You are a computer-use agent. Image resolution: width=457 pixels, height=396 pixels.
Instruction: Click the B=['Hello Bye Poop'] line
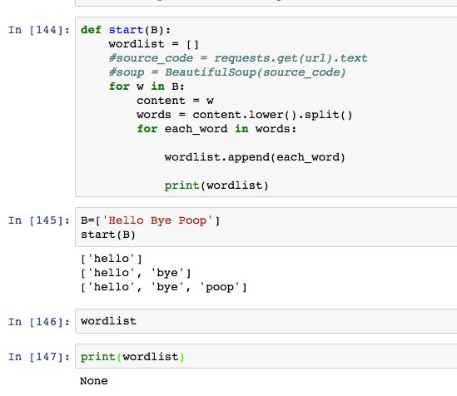[150, 220]
